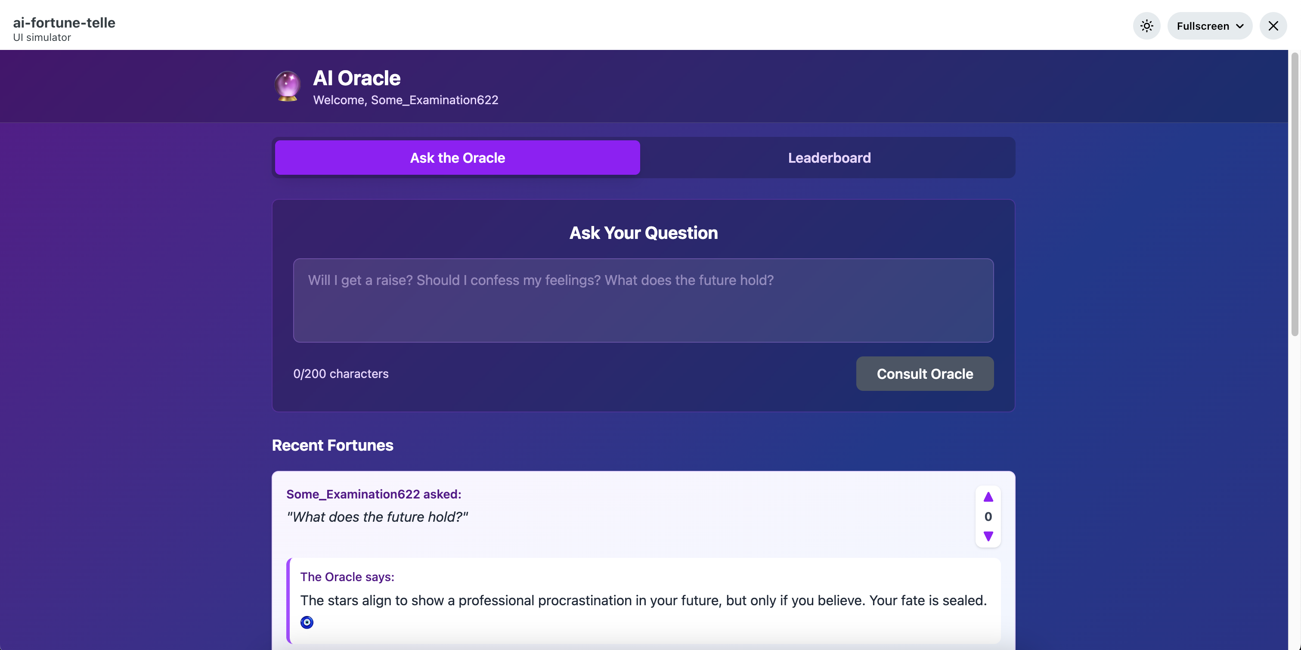Click the nazar eye emoji in fortune
Image resolution: width=1301 pixels, height=650 pixels.
point(307,622)
